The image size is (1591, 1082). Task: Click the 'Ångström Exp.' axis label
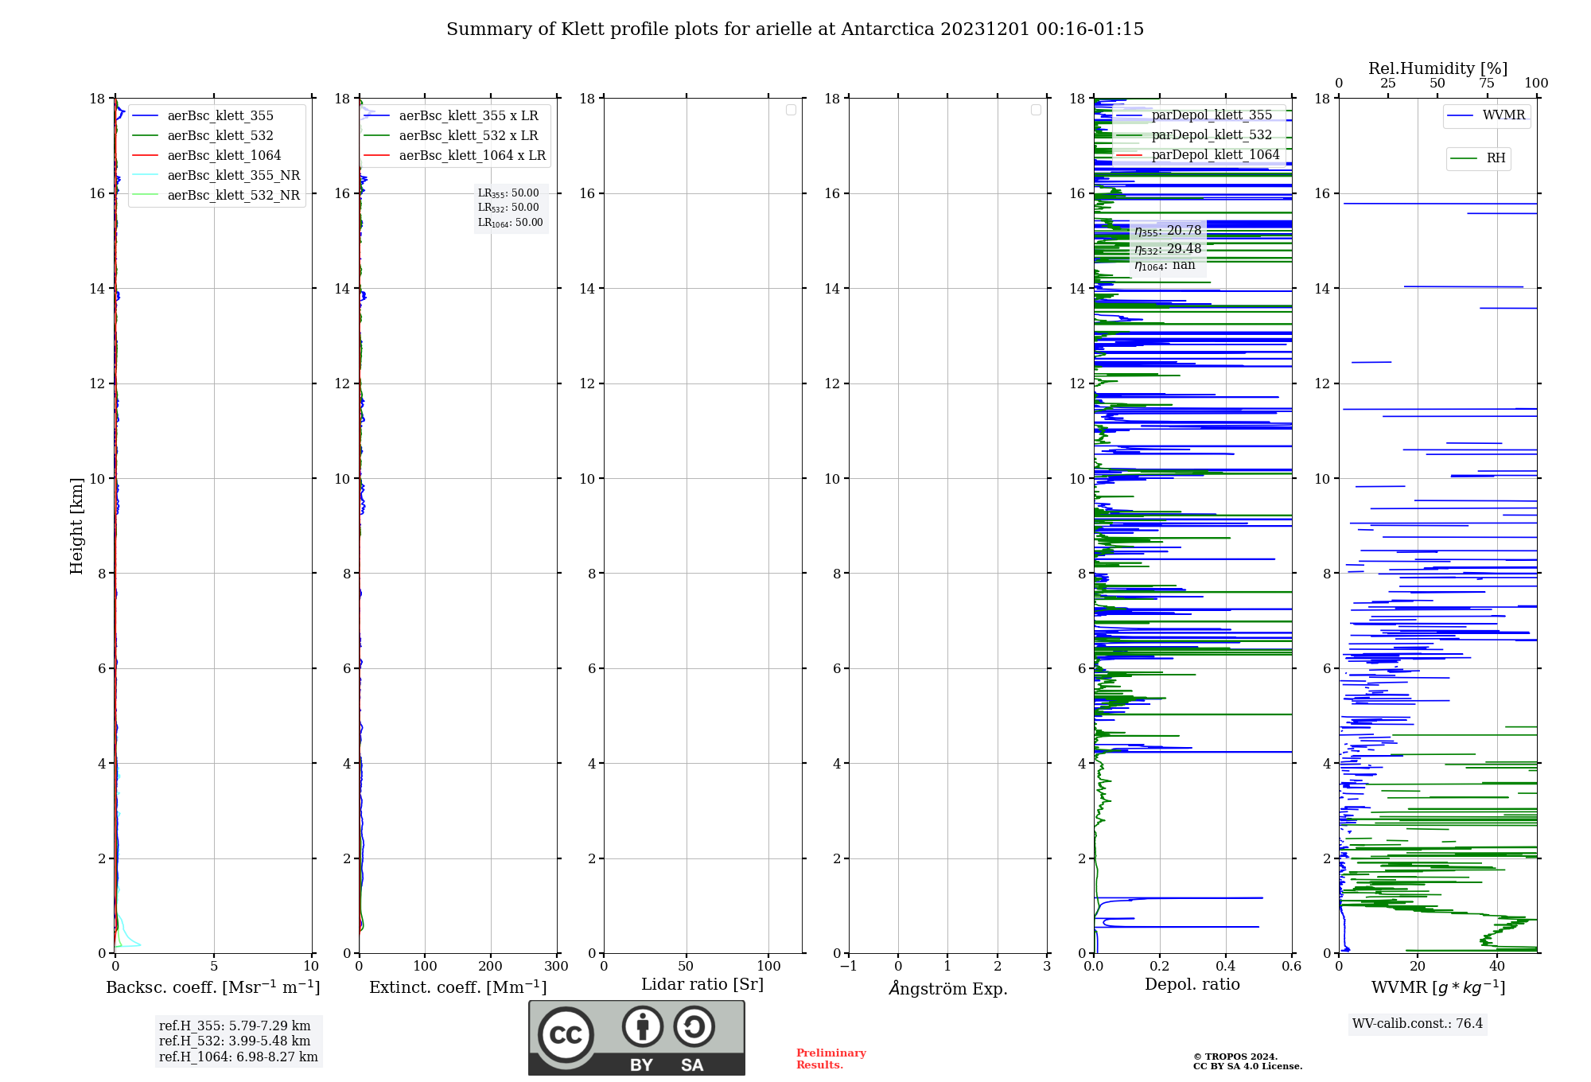(x=948, y=988)
